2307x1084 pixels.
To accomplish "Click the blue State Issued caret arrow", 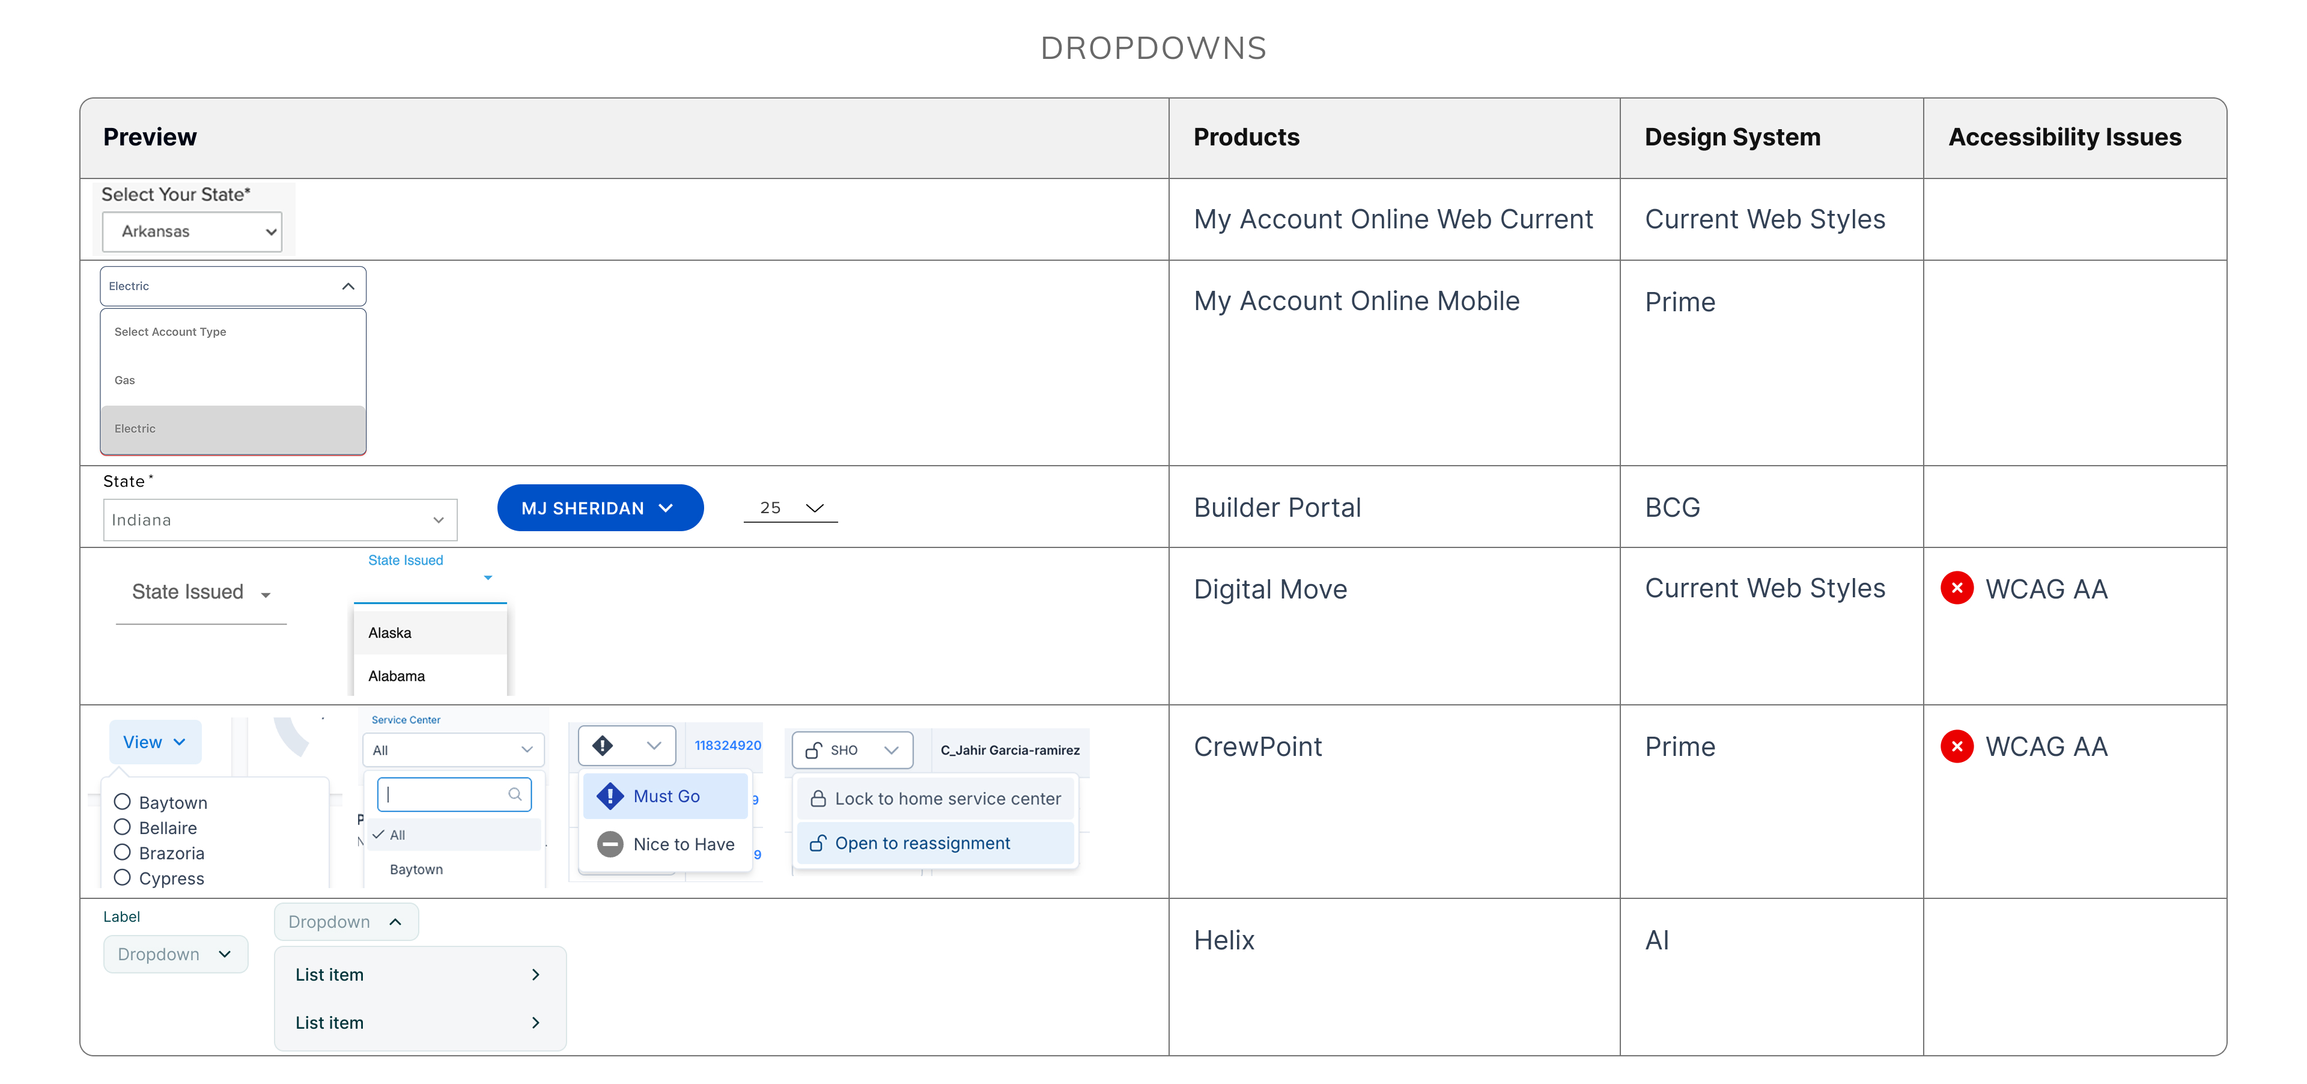I will pos(488,578).
